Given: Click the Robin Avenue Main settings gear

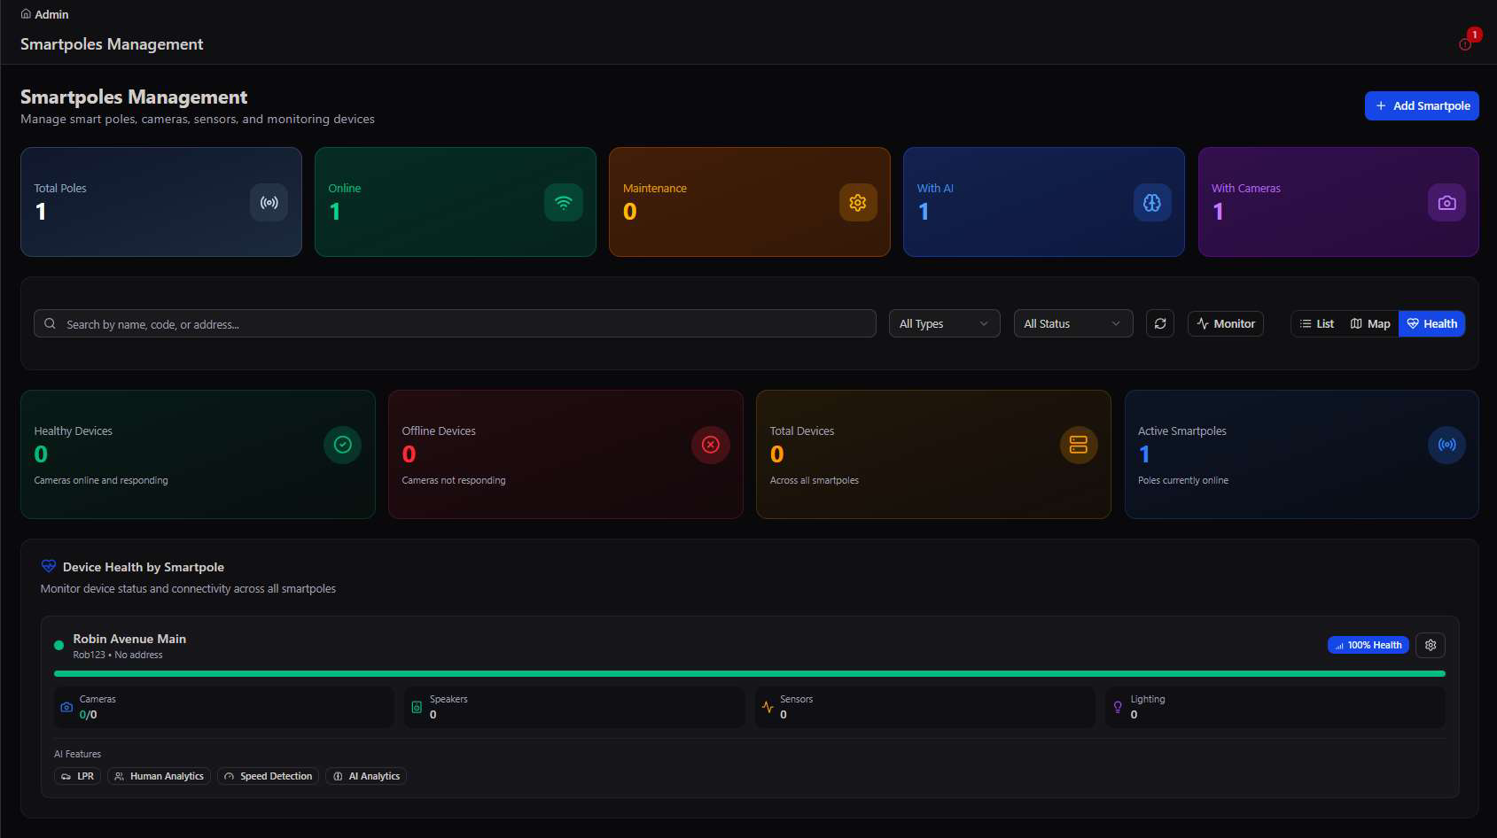Looking at the screenshot, I should 1431,645.
